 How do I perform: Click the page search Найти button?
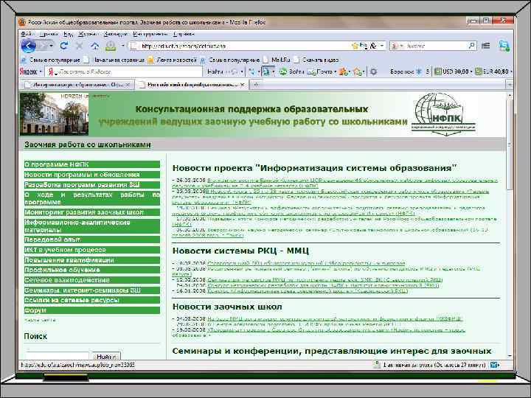click(x=105, y=357)
